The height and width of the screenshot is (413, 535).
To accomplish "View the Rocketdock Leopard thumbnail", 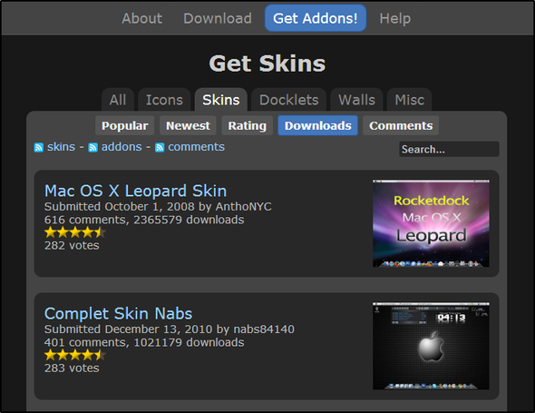I will [x=431, y=223].
